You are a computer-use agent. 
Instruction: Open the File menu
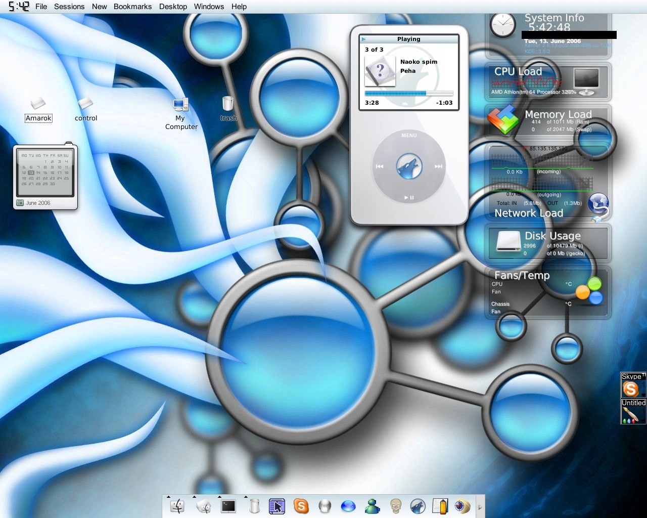pos(41,7)
